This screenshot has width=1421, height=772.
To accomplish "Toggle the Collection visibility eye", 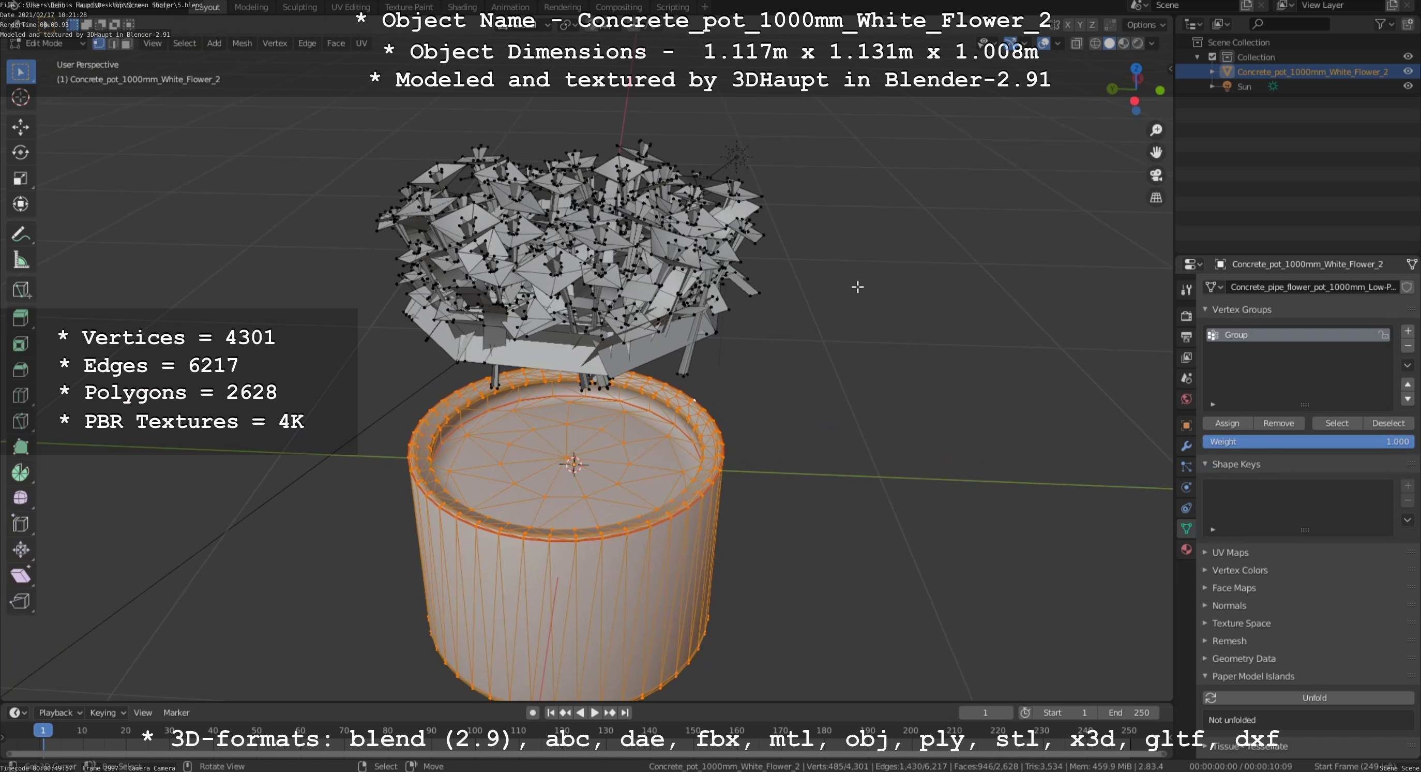I will pos(1408,57).
